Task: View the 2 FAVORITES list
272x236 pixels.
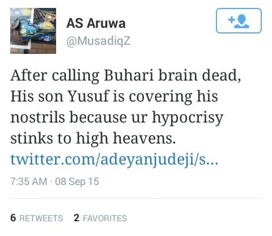Action: click(100, 218)
